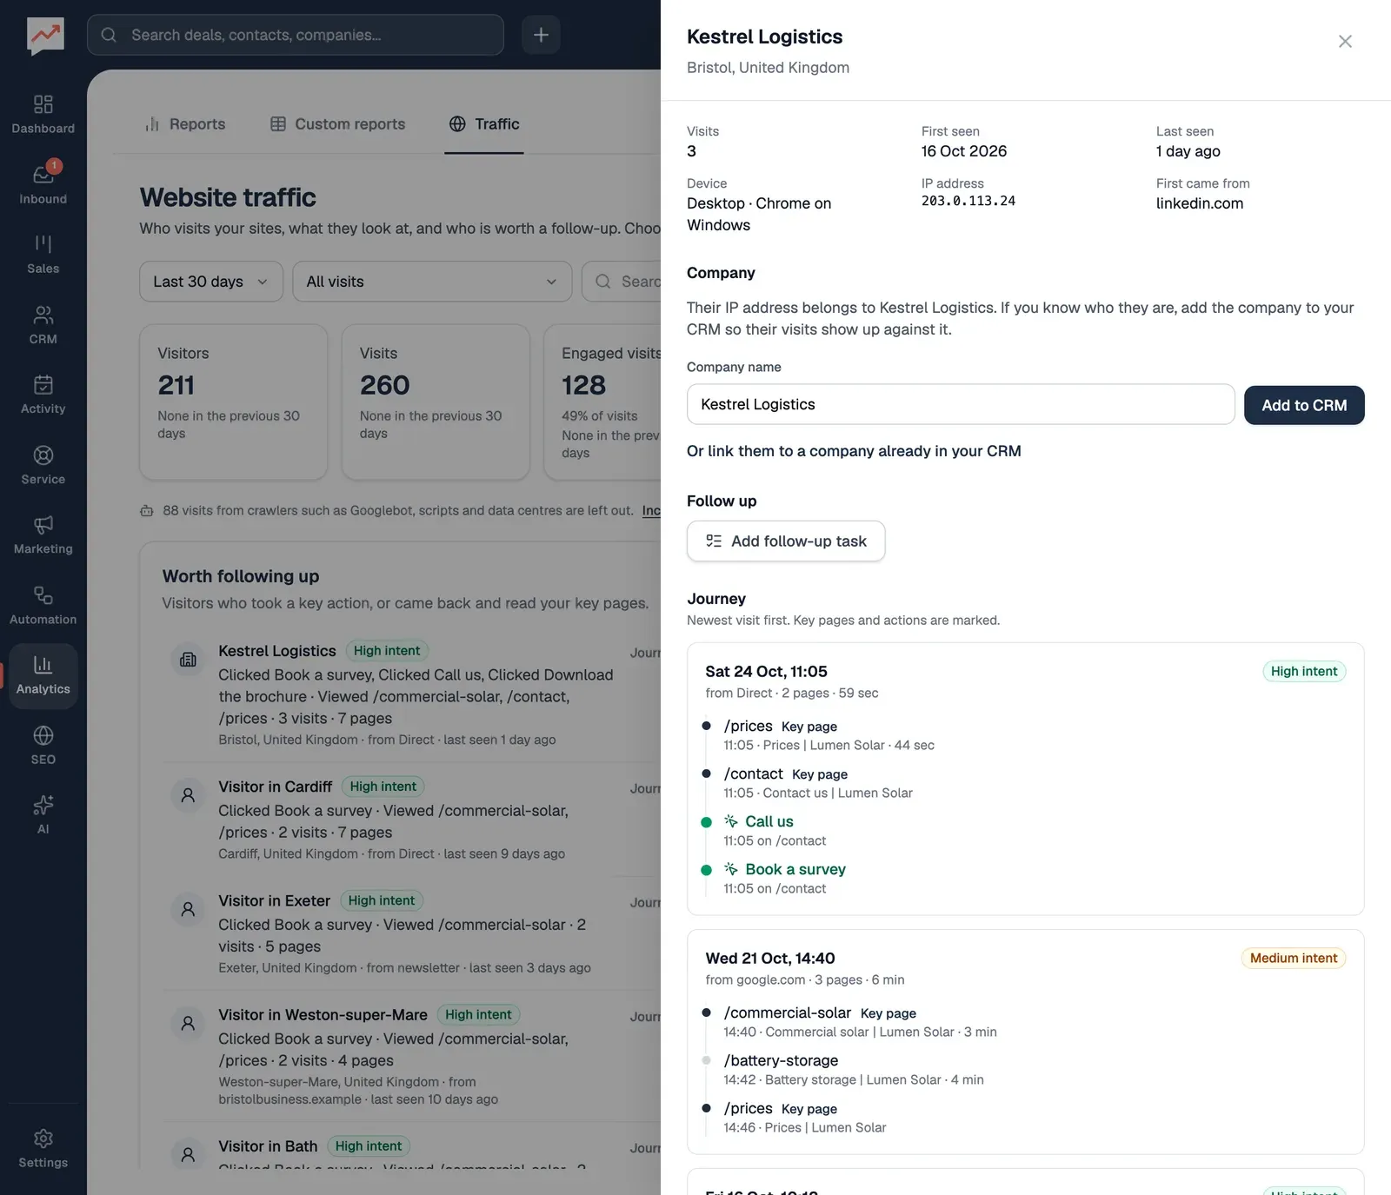This screenshot has height=1195, width=1391.
Task: Go to Sales in the sidebar
Action: [43, 255]
